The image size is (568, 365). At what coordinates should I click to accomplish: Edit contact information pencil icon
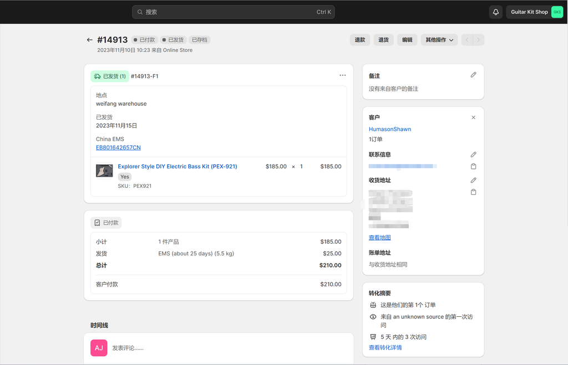(x=473, y=155)
